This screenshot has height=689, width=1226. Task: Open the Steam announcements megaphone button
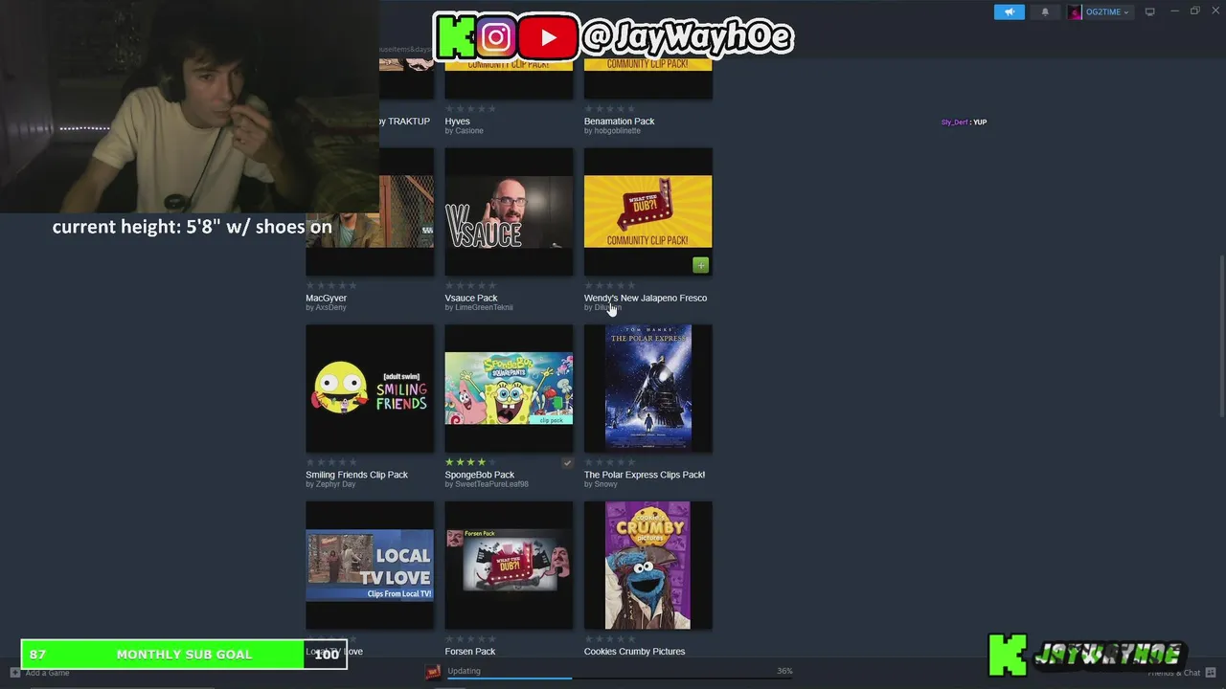[1009, 11]
